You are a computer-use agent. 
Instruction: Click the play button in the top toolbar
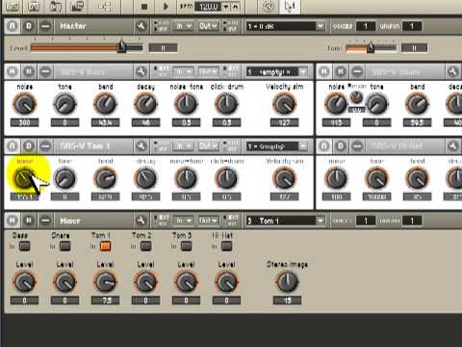pyautogui.click(x=166, y=7)
